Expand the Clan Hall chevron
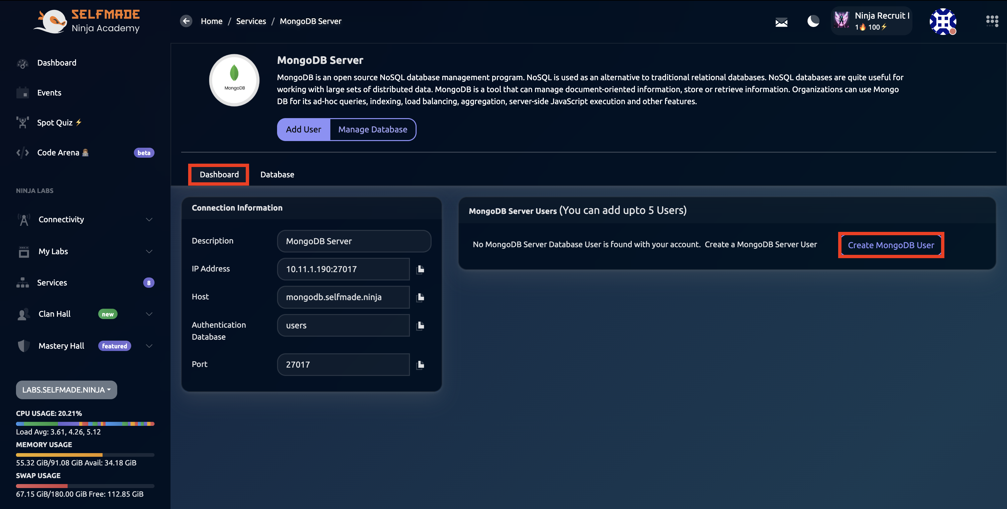The width and height of the screenshot is (1007, 509). click(x=149, y=314)
